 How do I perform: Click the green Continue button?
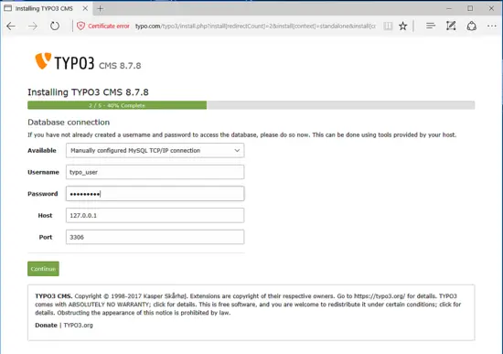point(43,269)
